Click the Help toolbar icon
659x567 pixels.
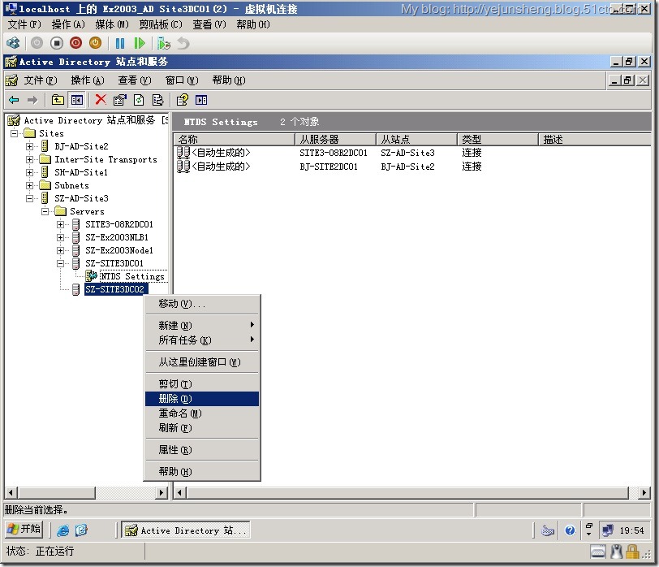(x=182, y=100)
